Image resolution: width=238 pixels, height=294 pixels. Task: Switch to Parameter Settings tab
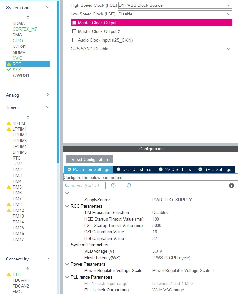click(88, 170)
